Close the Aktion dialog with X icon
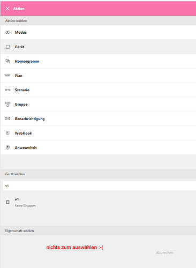Viewport: 196px width, 268px height. tap(7, 9)
